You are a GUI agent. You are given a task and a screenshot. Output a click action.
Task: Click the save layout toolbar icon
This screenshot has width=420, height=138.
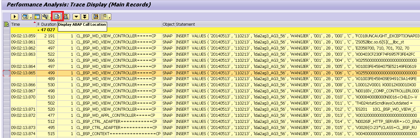tap(96, 16)
